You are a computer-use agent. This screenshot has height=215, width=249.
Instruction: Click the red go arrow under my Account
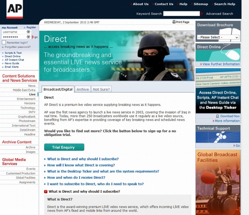pos(33,37)
